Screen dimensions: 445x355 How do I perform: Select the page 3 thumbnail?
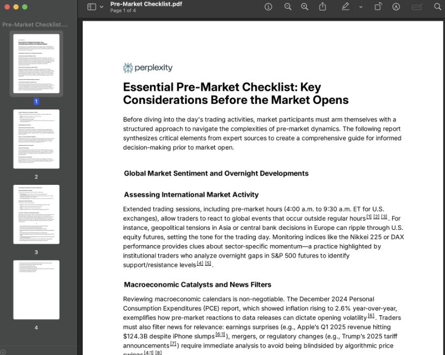36,214
